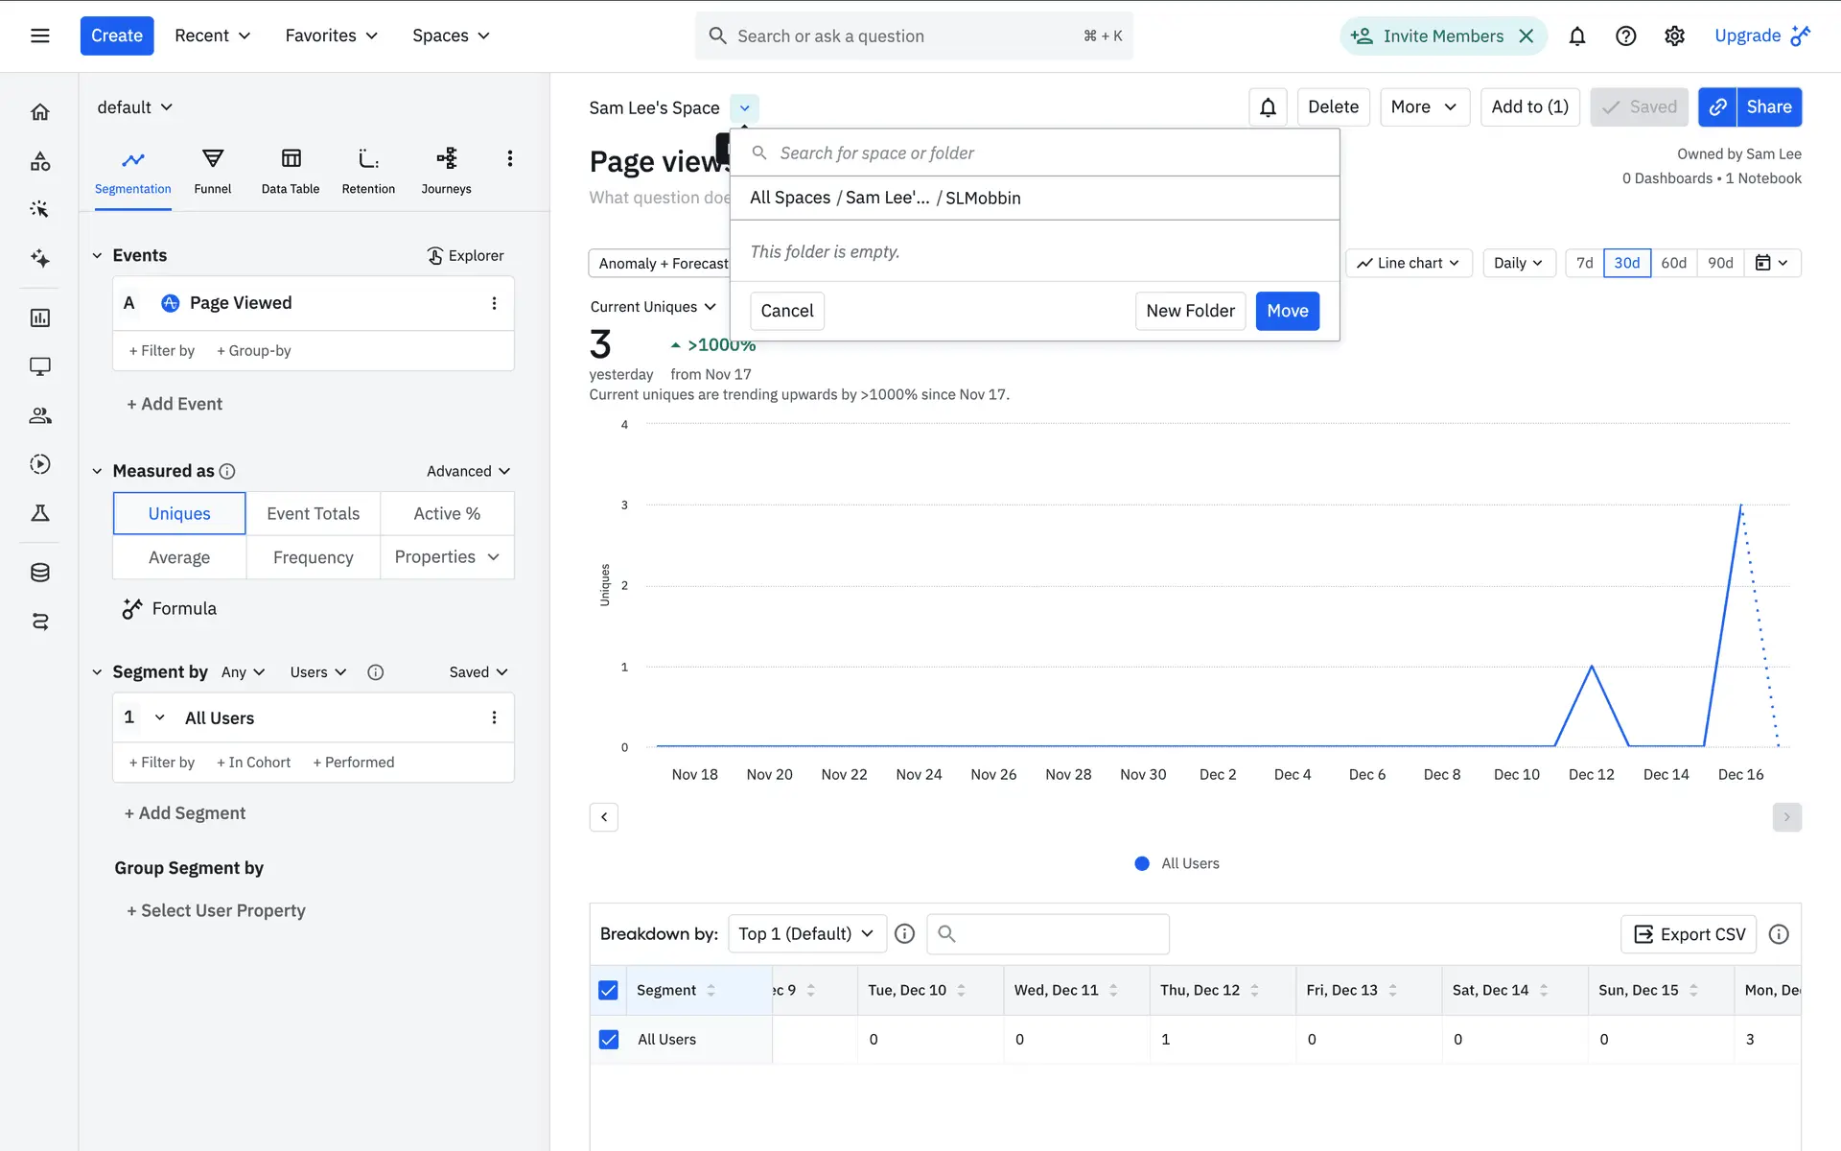Click the copy link icon beside Share
The width and height of the screenshot is (1841, 1151).
[x=1718, y=106]
